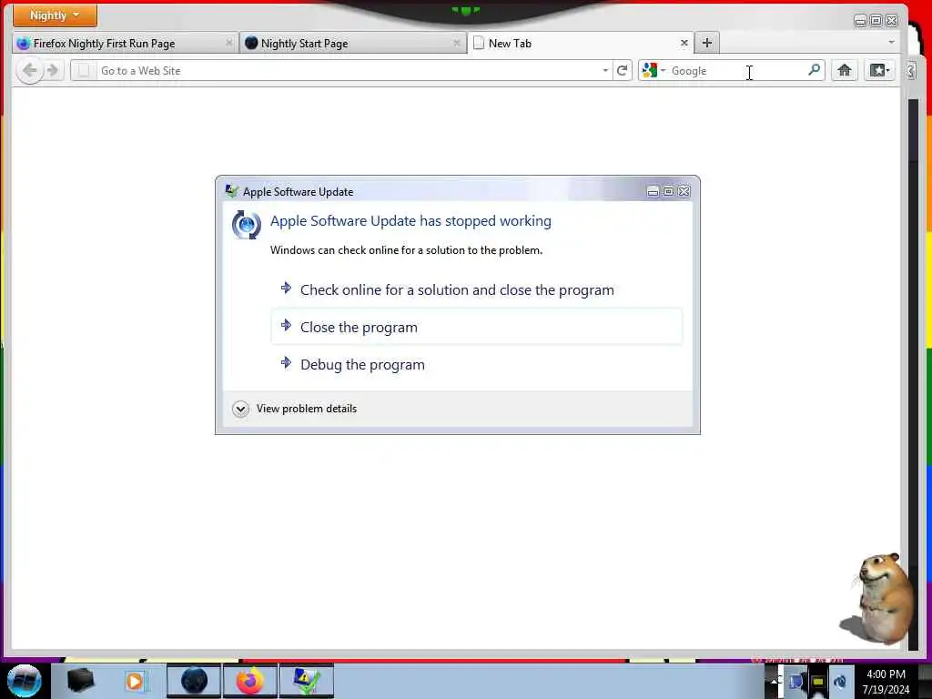Close the Firefox Nightly First Run Page tab
932x699 pixels.
tap(228, 43)
